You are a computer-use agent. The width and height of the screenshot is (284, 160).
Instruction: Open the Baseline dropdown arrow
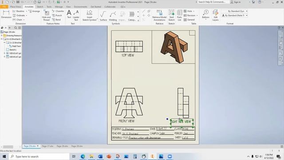click(x=27, y=11)
